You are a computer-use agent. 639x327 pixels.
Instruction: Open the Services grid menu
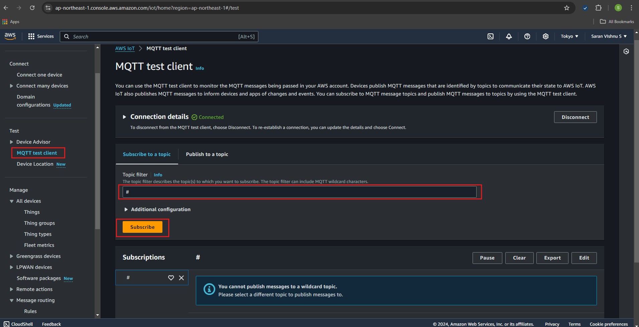pyautogui.click(x=41, y=36)
